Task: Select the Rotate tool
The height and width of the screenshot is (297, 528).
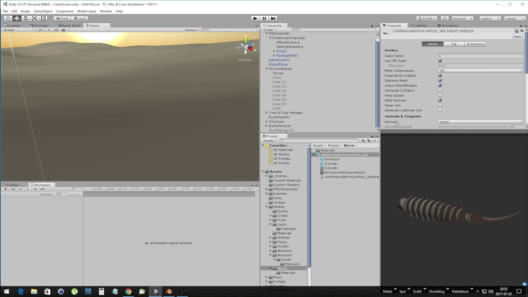Action: (25, 18)
